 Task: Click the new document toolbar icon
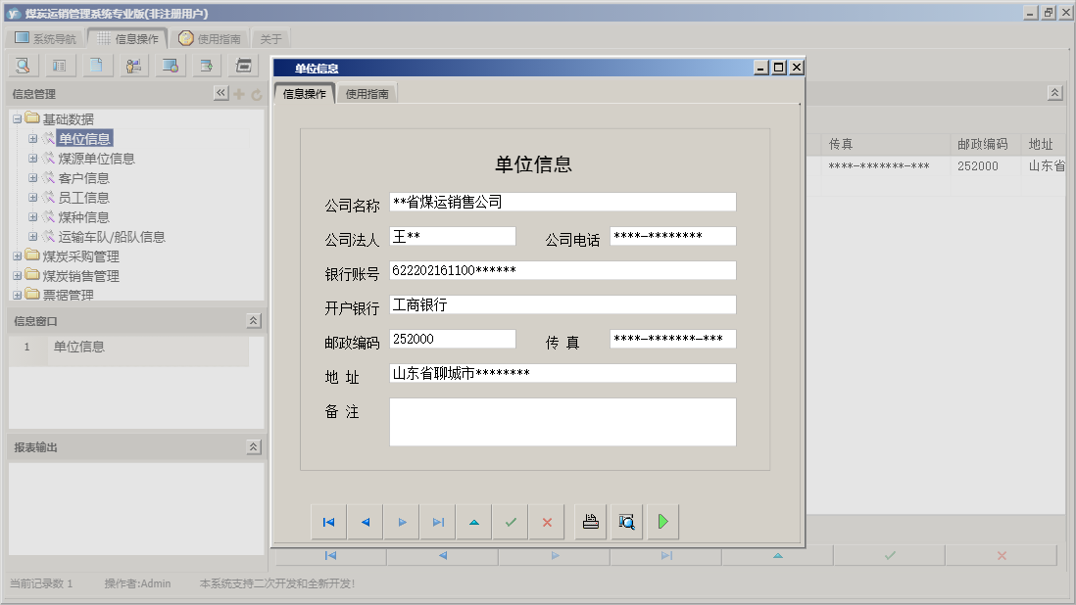tap(95, 65)
